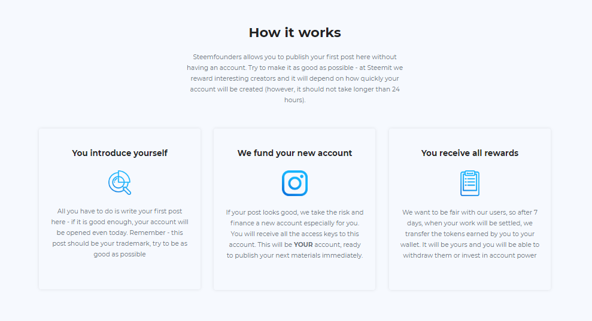Click text about transferring earned tokens

[470, 234]
